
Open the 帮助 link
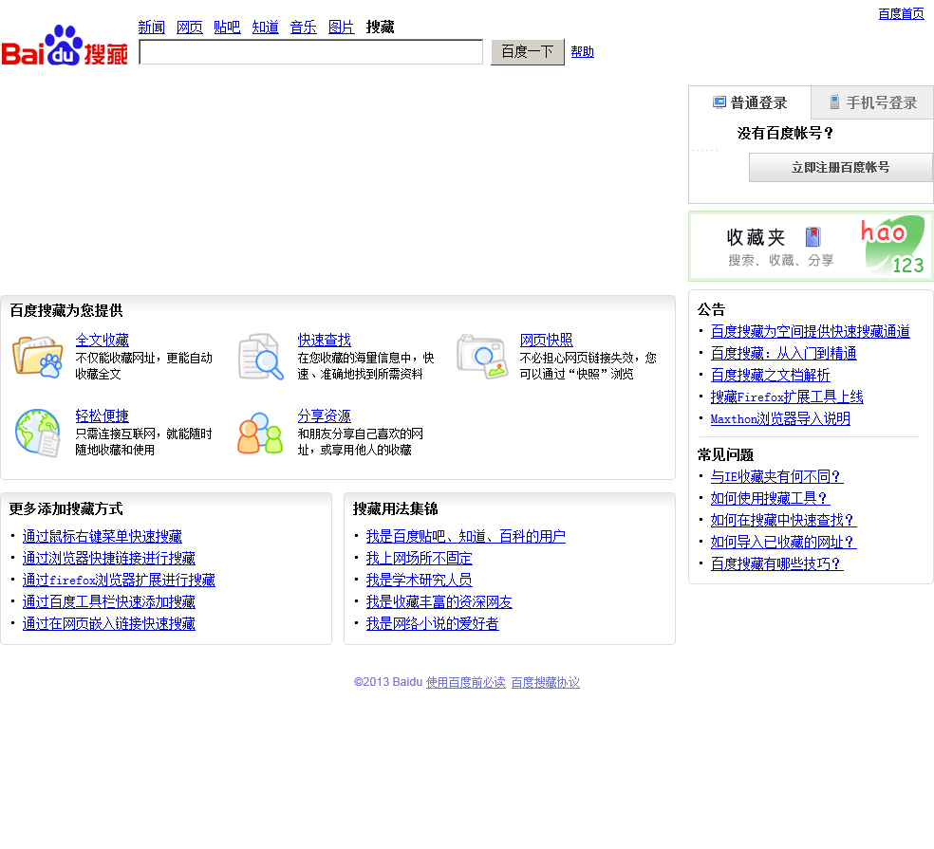point(582,52)
